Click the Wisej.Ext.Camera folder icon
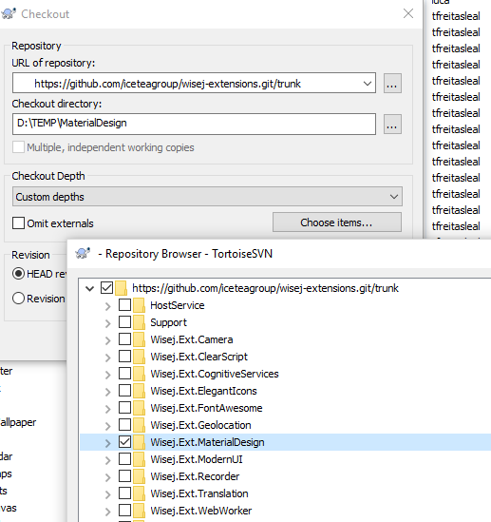The height and width of the screenshot is (522, 491). [139, 339]
